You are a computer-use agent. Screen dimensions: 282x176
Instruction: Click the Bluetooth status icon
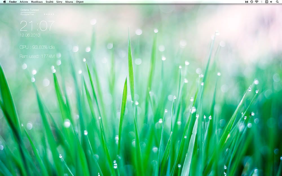pos(261,2)
